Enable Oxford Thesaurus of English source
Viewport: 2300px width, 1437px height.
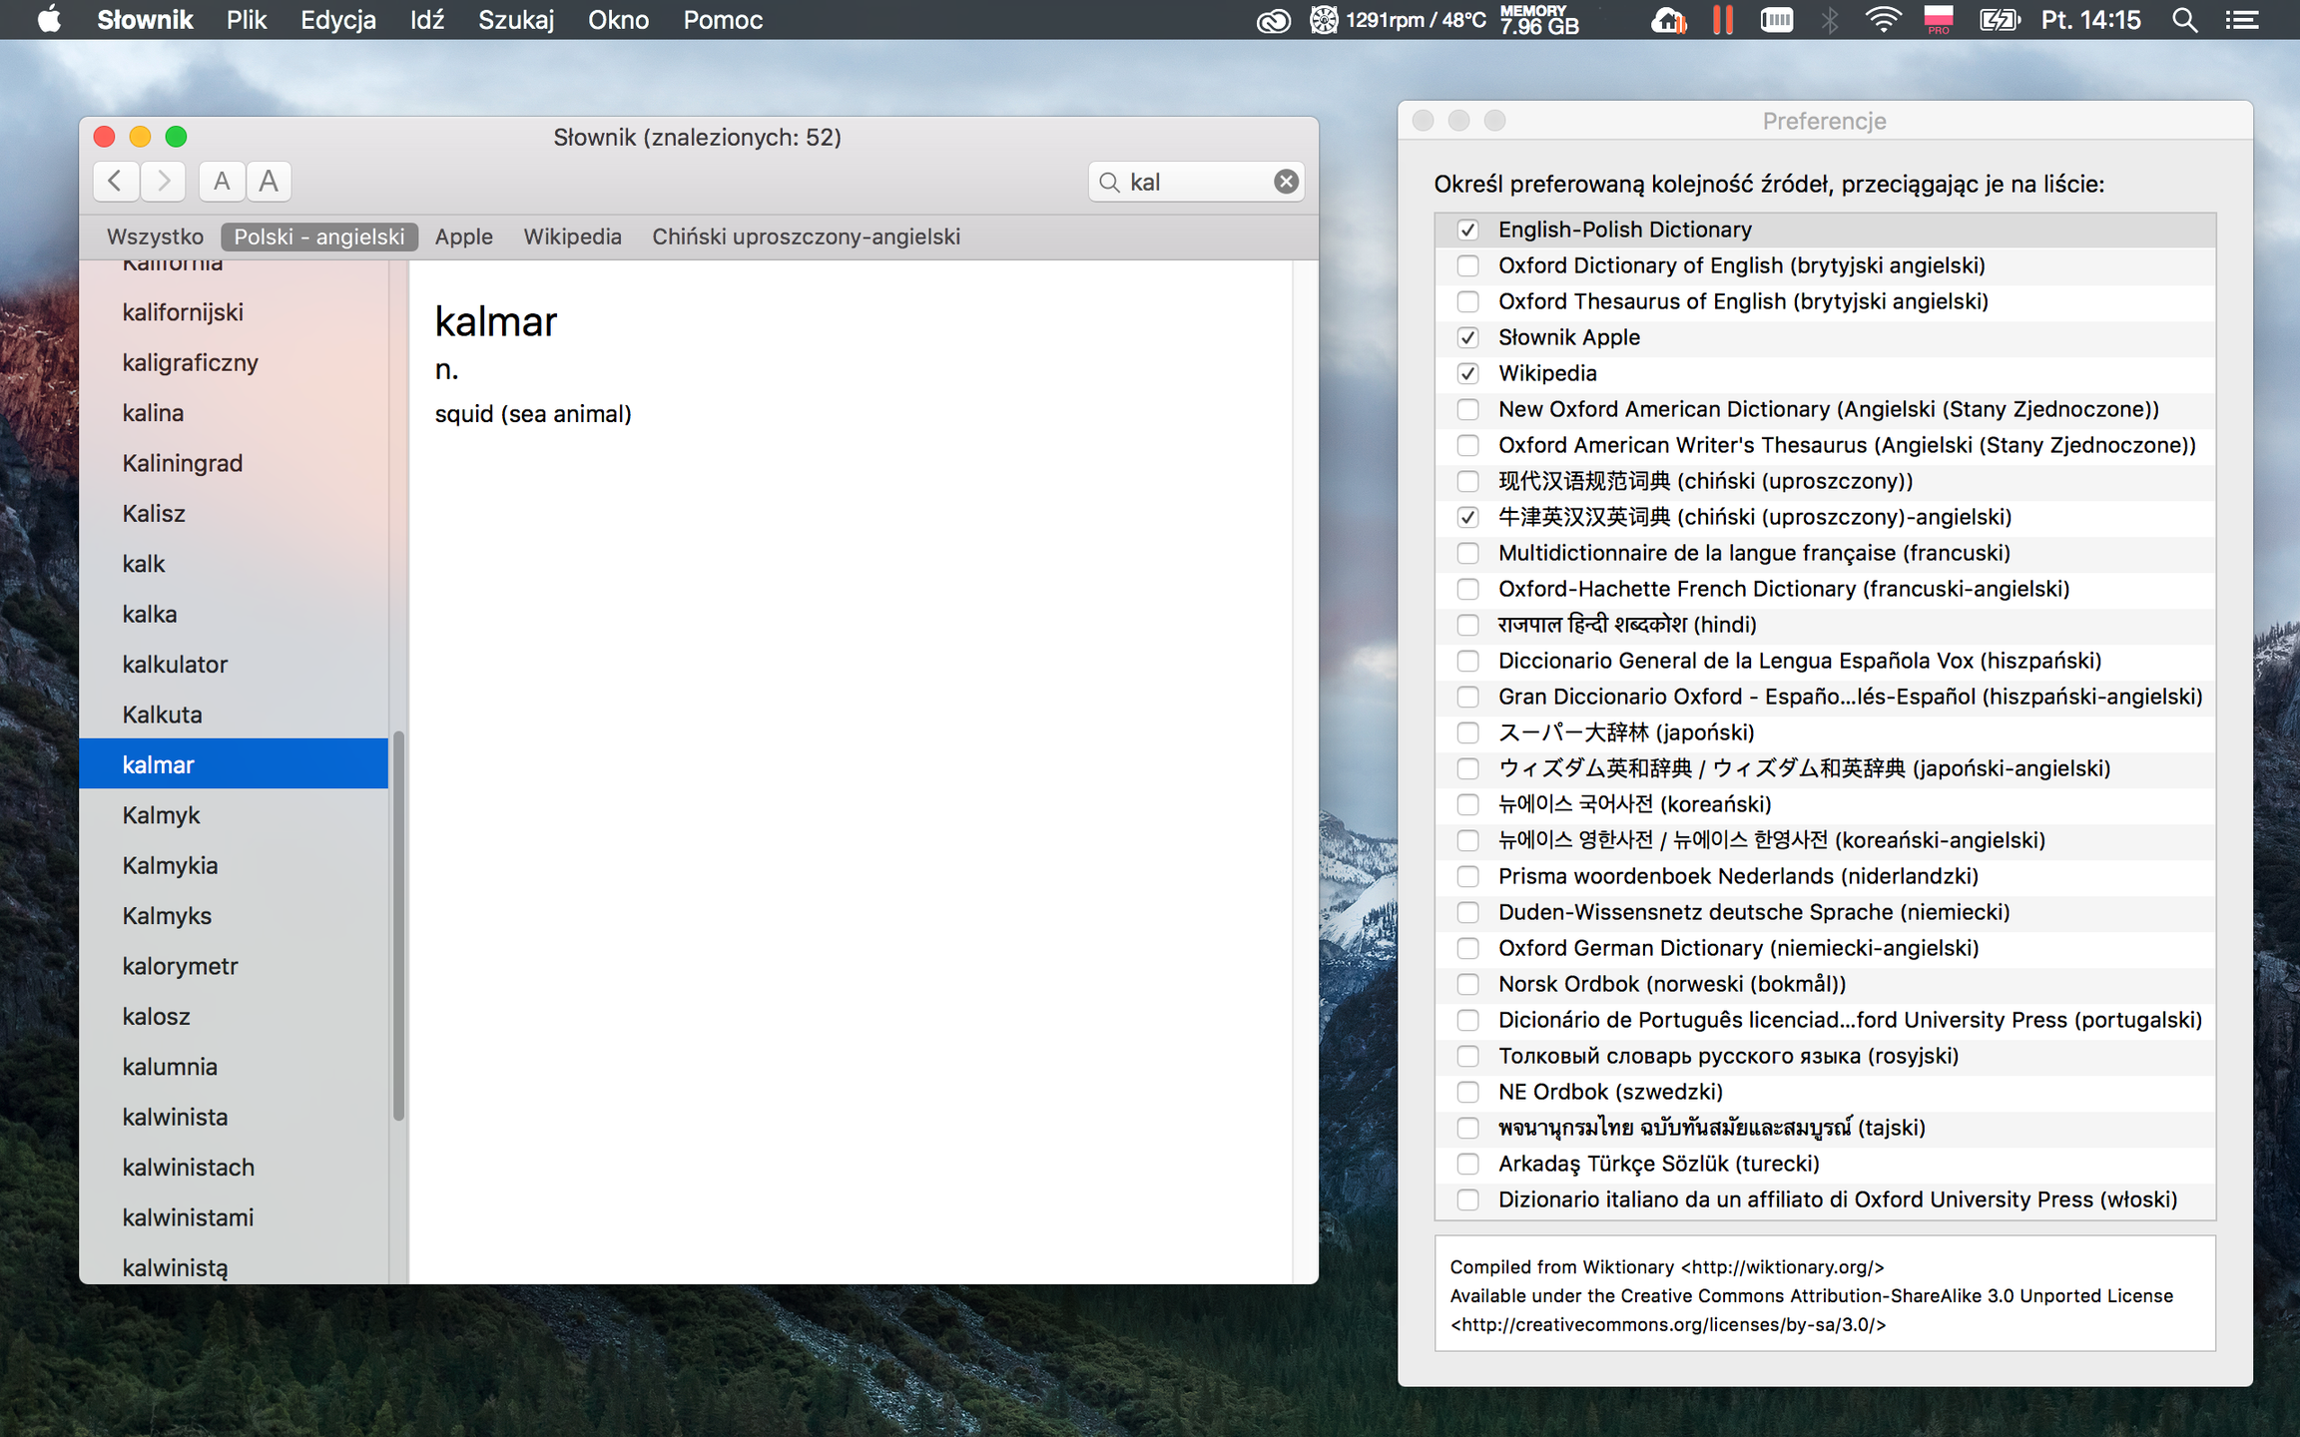coord(1467,301)
